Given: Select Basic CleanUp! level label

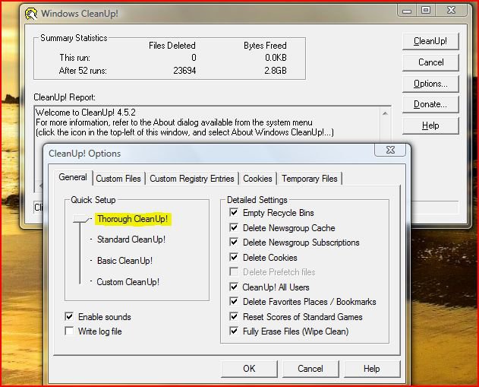Looking at the screenshot, I should point(124,261).
